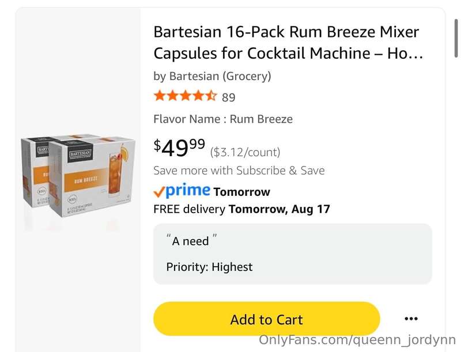The image size is (461, 352).
Task: Click the Priority: Highest label
Action: tap(209, 267)
